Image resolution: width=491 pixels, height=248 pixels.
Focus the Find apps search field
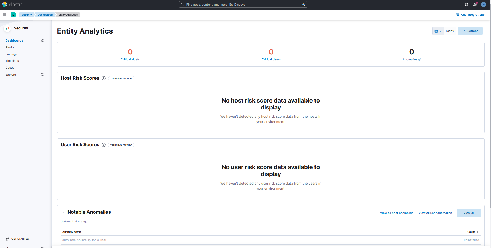pyautogui.click(x=243, y=5)
